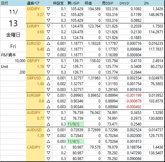Click the EURUSD closing price 1.18328
Screen dimensions: 165x162
point(94,44)
